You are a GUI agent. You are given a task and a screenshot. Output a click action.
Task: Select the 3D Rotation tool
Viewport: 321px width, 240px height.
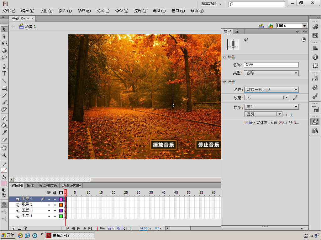point(4,51)
